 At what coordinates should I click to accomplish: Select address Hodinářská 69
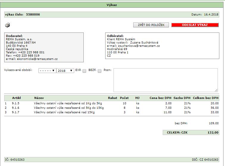tap(117, 49)
